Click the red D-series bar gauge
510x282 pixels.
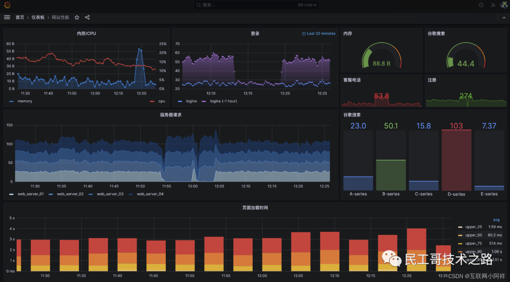click(x=456, y=160)
